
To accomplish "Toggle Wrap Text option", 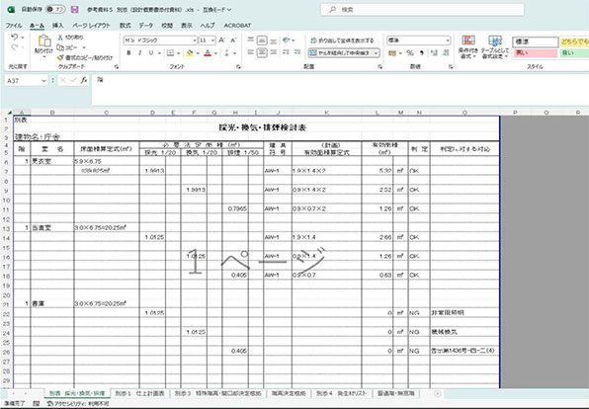I will 342,41.
